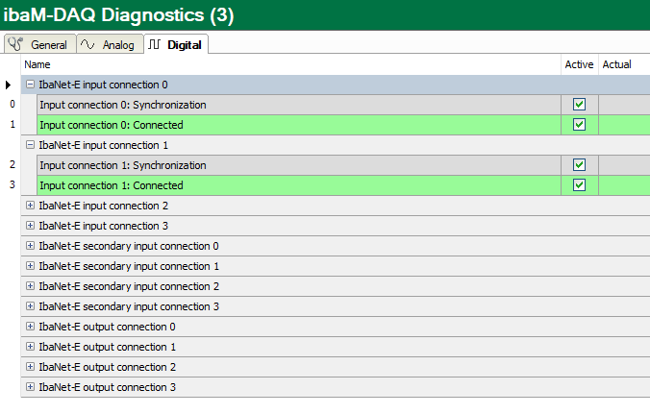Click the Analog tab sine wave icon
Screen dimensions: 650x414
tap(87, 44)
